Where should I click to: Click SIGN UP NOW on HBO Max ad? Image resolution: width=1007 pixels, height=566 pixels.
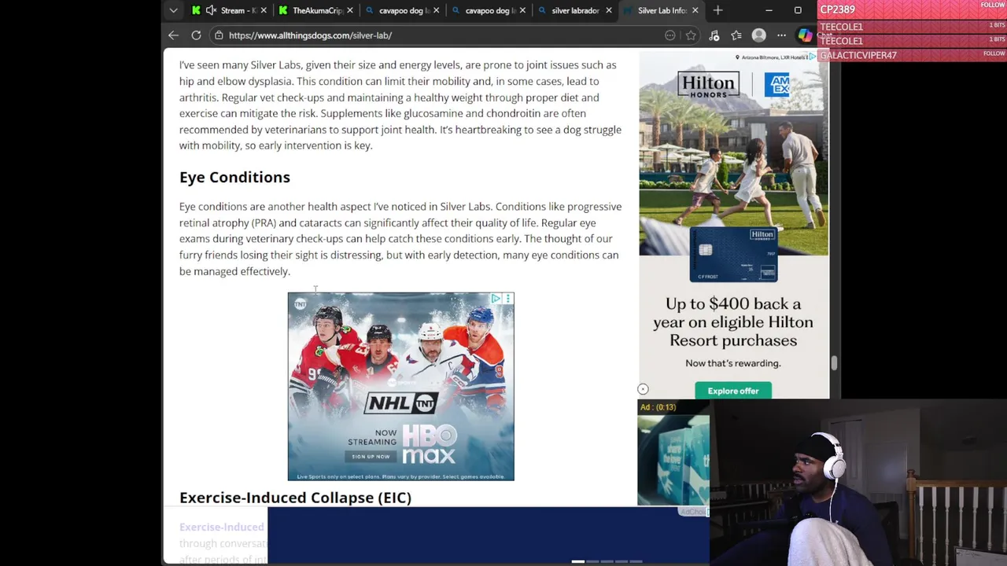click(371, 457)
